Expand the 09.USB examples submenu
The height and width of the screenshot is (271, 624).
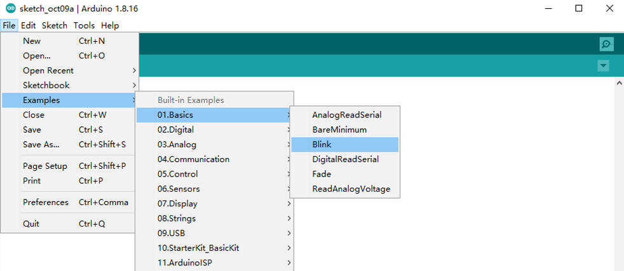(215, 233)
